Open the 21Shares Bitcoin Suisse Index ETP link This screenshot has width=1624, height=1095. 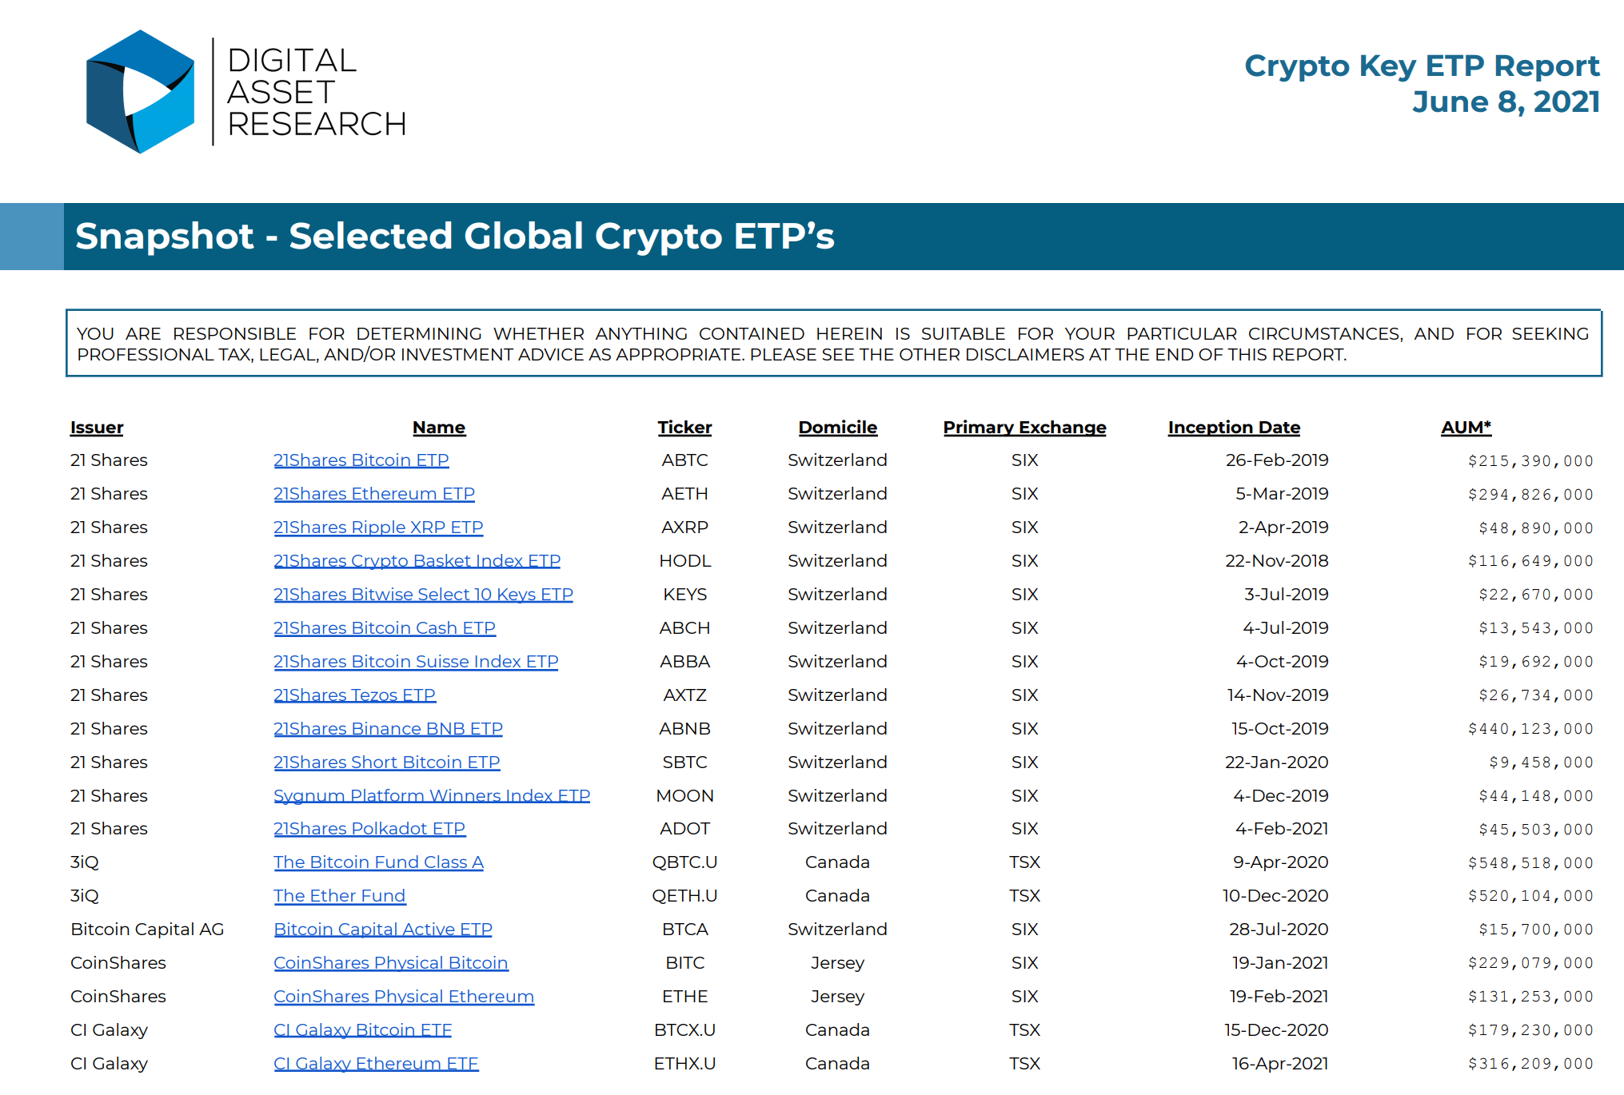click(x=415, y=662)
